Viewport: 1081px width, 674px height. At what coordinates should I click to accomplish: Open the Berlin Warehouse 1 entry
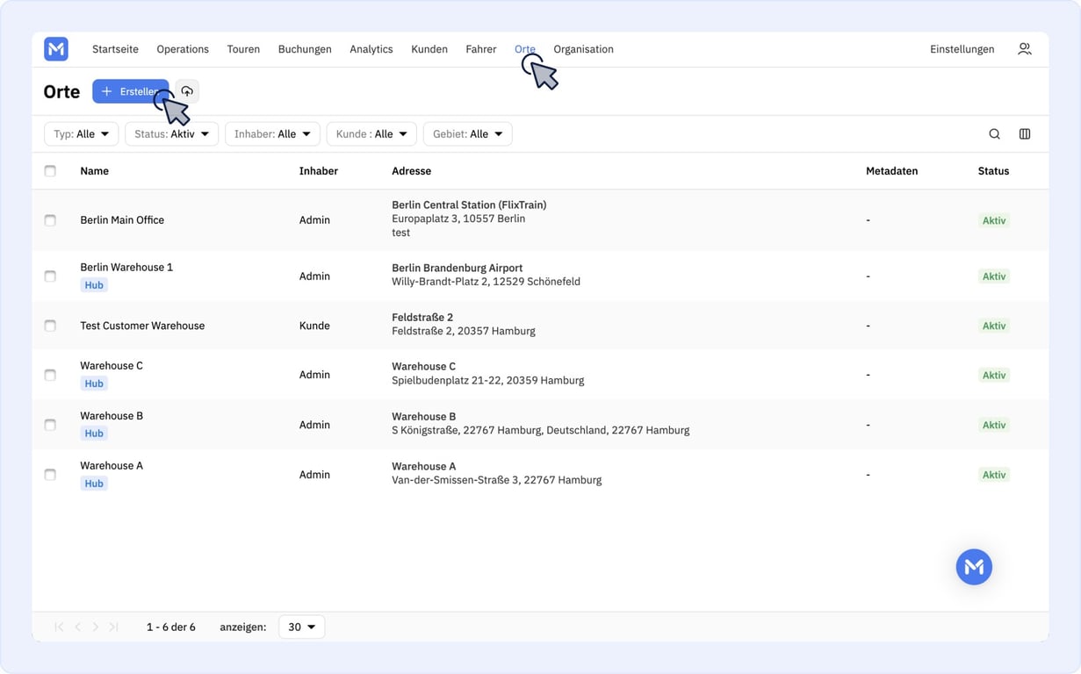126,267
